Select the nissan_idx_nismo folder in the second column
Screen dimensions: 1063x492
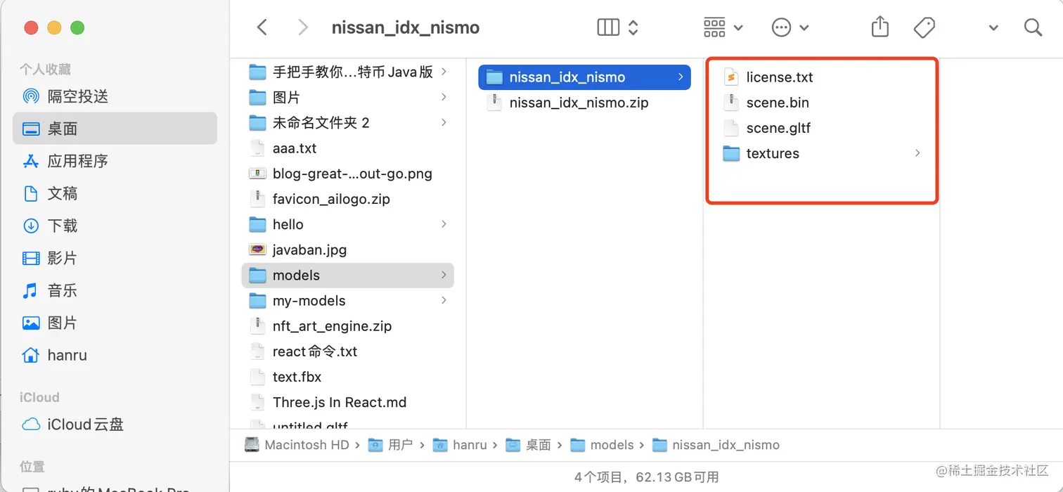tap(584, 77)
